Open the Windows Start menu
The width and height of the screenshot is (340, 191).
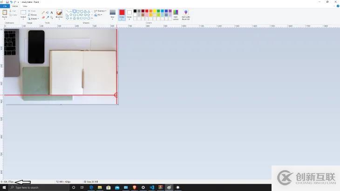[x=4, y=188]
